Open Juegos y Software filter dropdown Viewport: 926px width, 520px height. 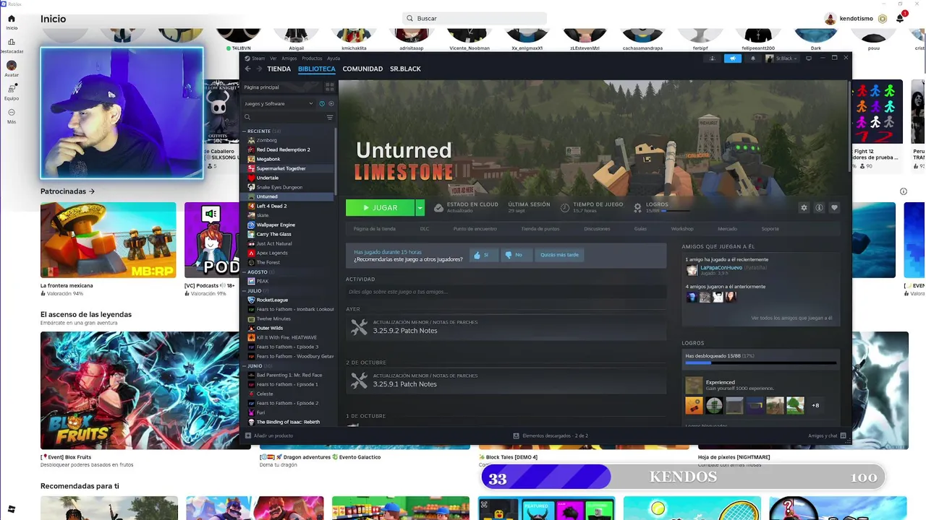point(279,103)
